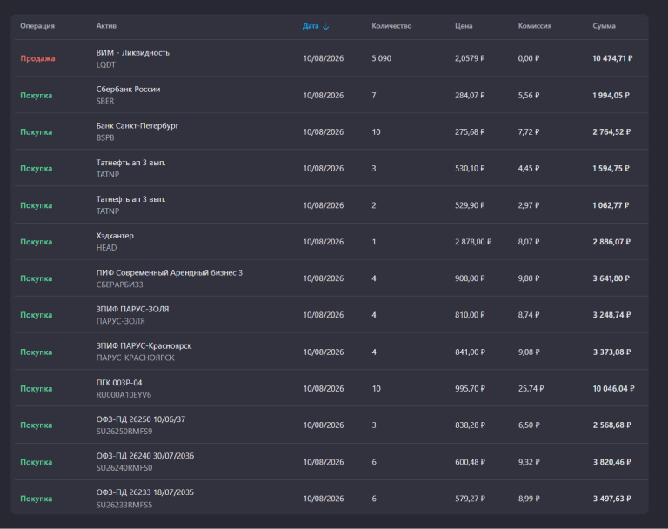
Task: Open the Сбербанк России asset name
Action: click(x=128, y=90)
